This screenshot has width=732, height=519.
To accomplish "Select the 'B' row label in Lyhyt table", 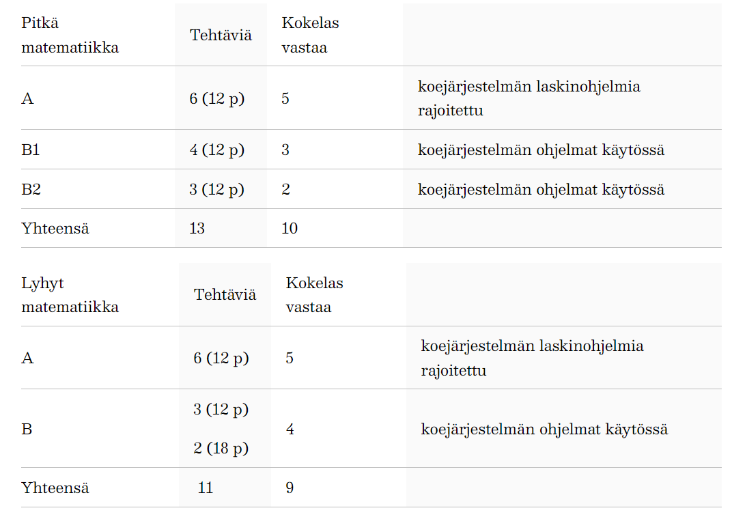I will [27, 429].
